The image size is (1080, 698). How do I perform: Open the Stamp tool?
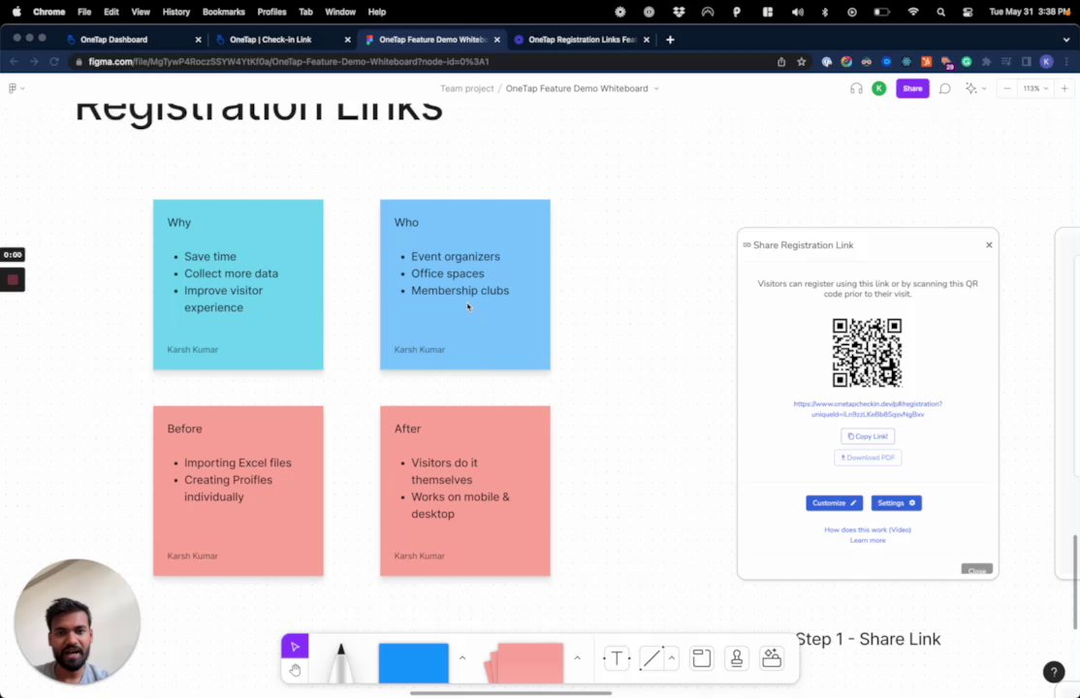(x=736, y=658)
